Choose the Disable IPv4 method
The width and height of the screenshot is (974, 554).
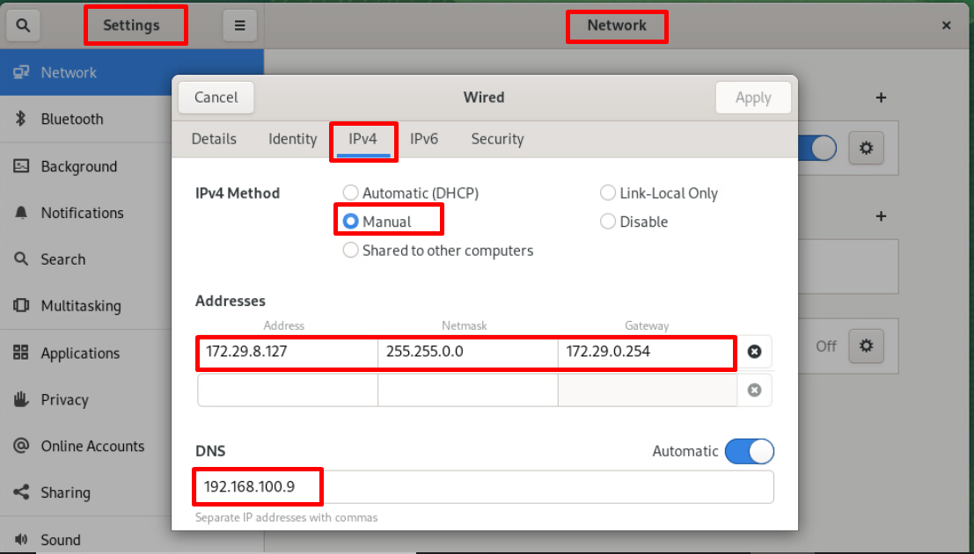tap(608, 222)
